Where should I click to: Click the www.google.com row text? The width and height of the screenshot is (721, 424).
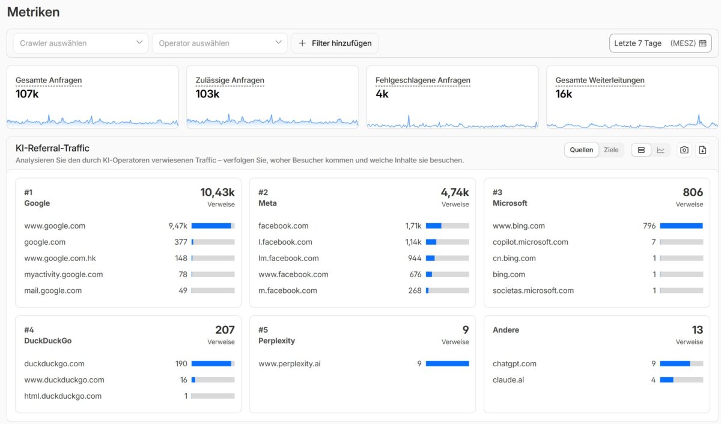[55, 226]
